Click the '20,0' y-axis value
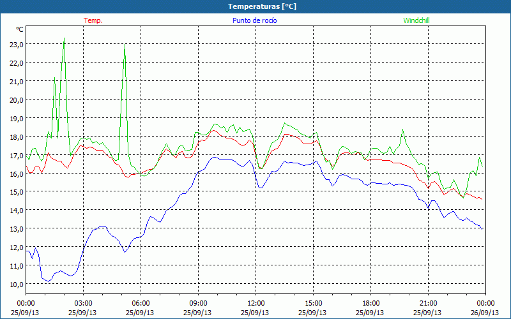 [17, 100]
